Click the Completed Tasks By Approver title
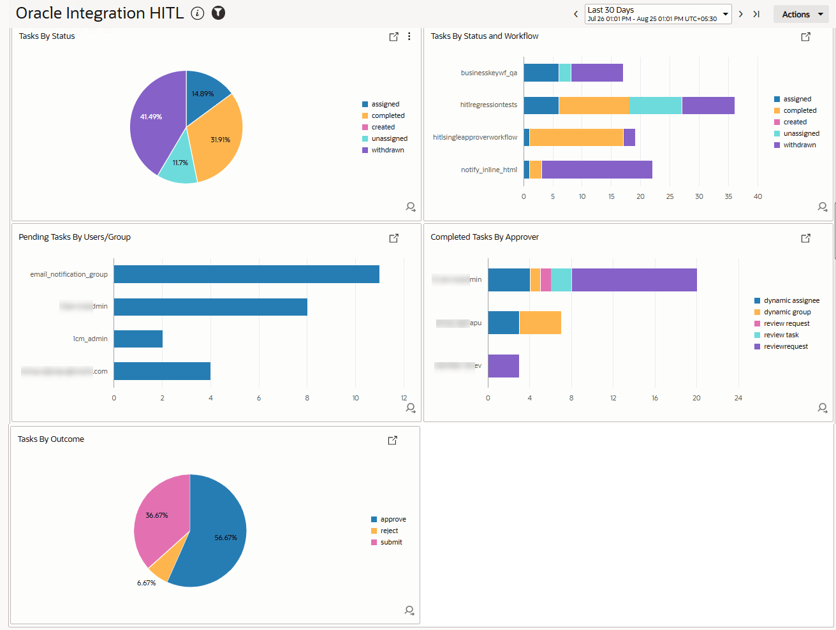Viewport: 836px width, 630px height. 485,237
